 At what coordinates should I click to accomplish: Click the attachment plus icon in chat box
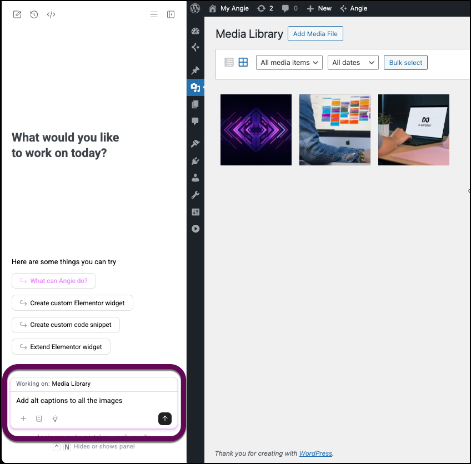click(x=23, y=418)
